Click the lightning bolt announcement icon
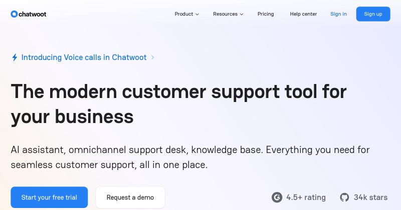Image resolution: width=401 pixels, height=210 pixels. tap(15, 57)
